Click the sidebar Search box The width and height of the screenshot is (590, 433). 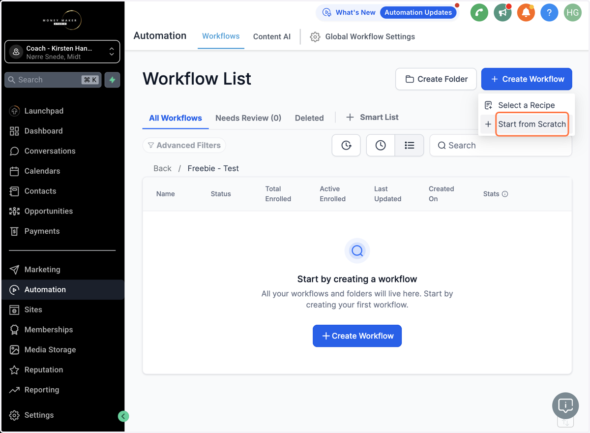(53, 80)
